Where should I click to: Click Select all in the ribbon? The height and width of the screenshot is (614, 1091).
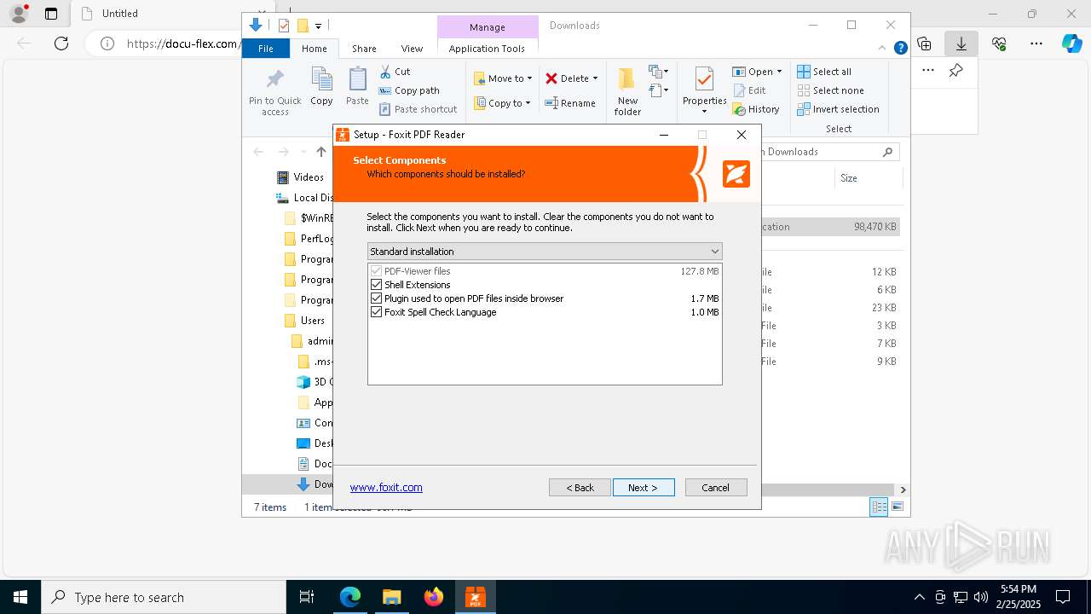(824, 72)
